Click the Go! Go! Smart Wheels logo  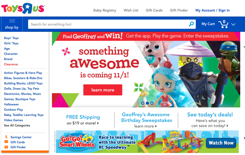click(77, 141)
